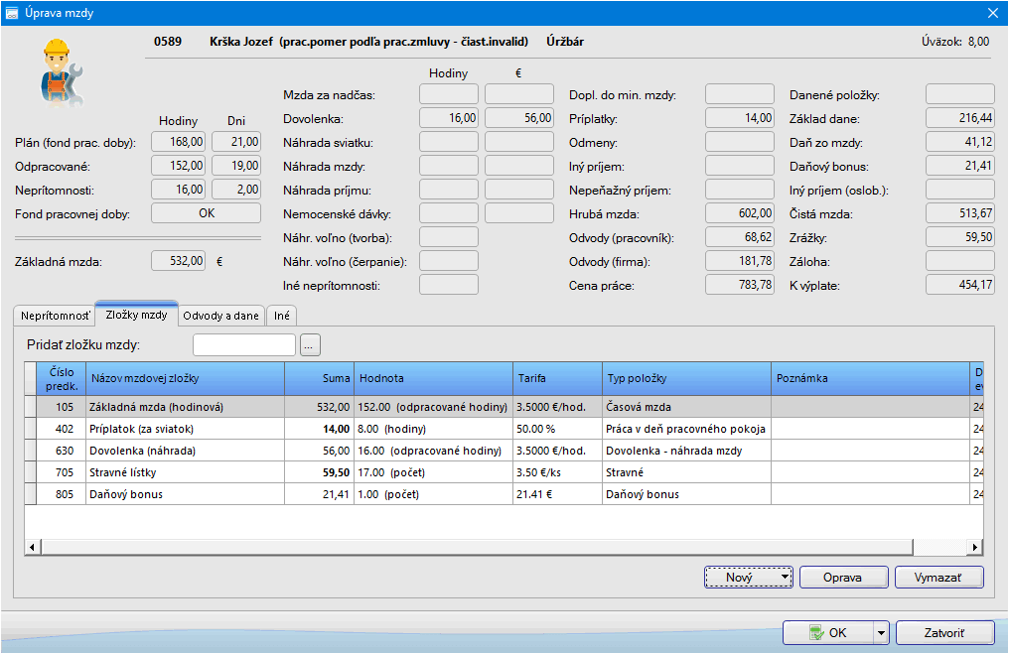Click the browse button beside wage component field

pos(310,345)
